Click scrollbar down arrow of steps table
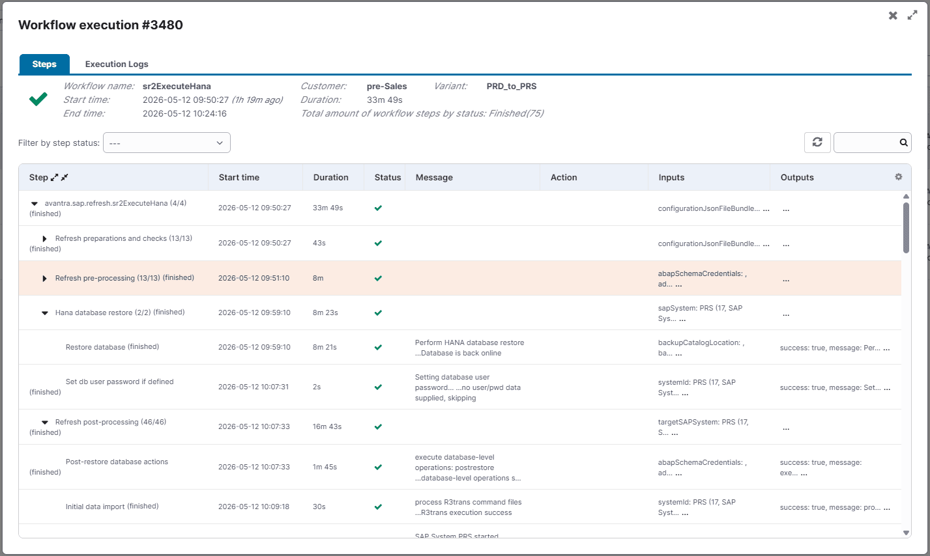The width and height of the screenshot is (930, 556). pos(906,533)
